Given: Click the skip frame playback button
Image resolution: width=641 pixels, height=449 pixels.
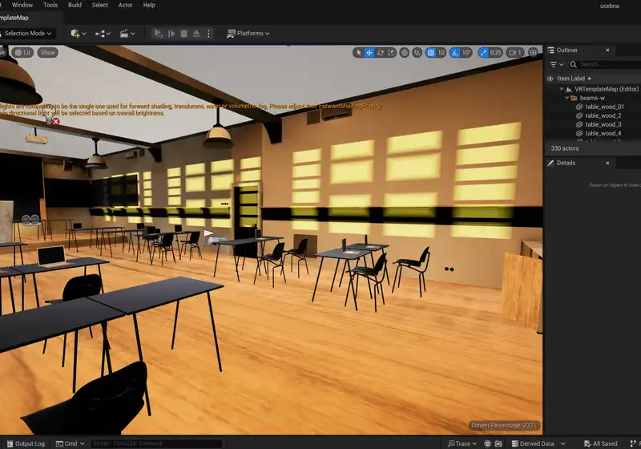Looking at the screenshot, I should coord(171,34).
